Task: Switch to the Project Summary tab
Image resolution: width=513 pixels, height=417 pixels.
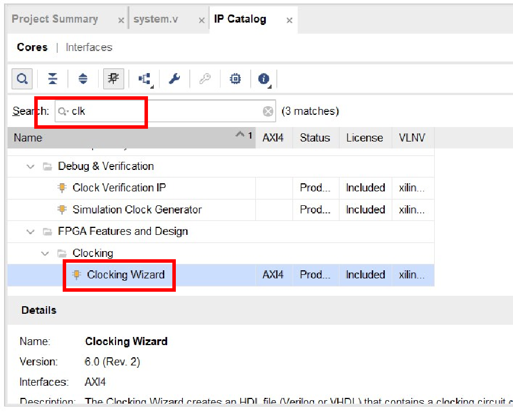Action: pyautogui.click(x=55, y=19)
